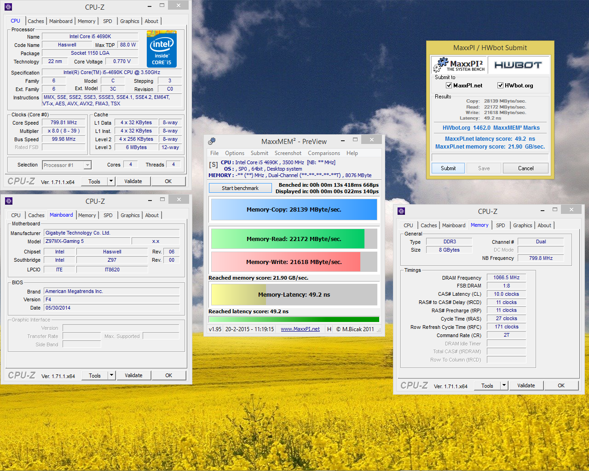
Task: Switch to SPD tab in top CPU-Z window
Action: [108, 21]
